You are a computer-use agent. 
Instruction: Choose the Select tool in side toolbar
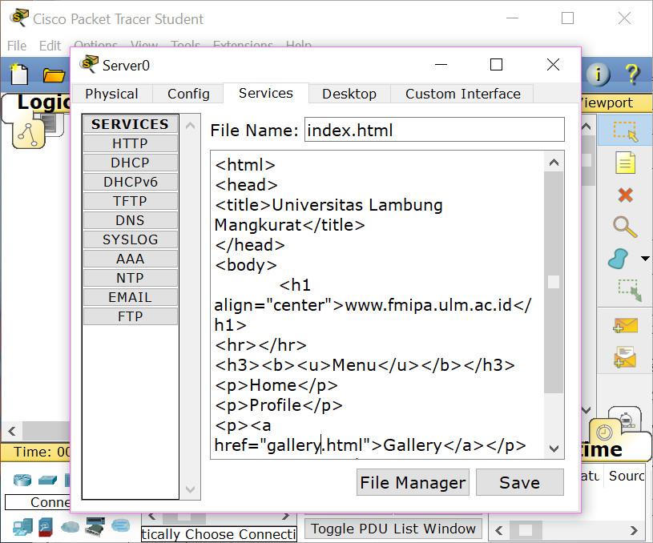[x=625, y=131]
